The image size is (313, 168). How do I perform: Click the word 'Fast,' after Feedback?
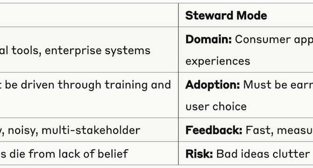259,130
